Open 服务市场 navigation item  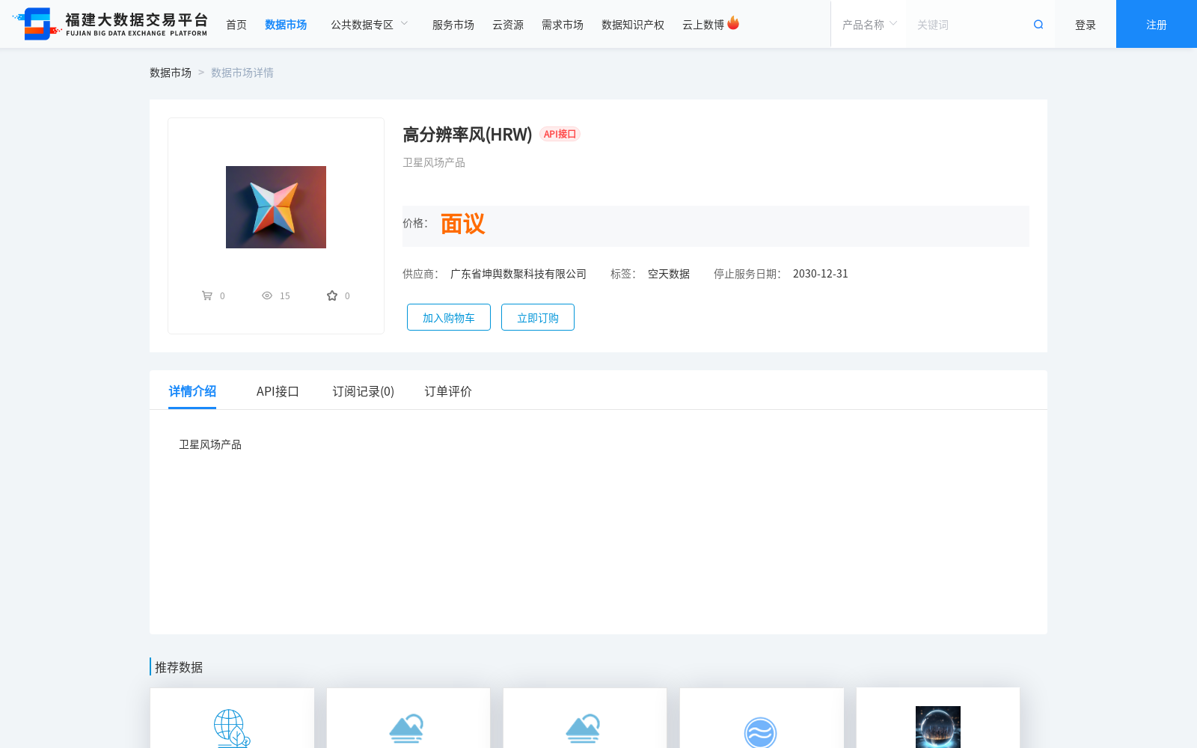coord(453,25)
